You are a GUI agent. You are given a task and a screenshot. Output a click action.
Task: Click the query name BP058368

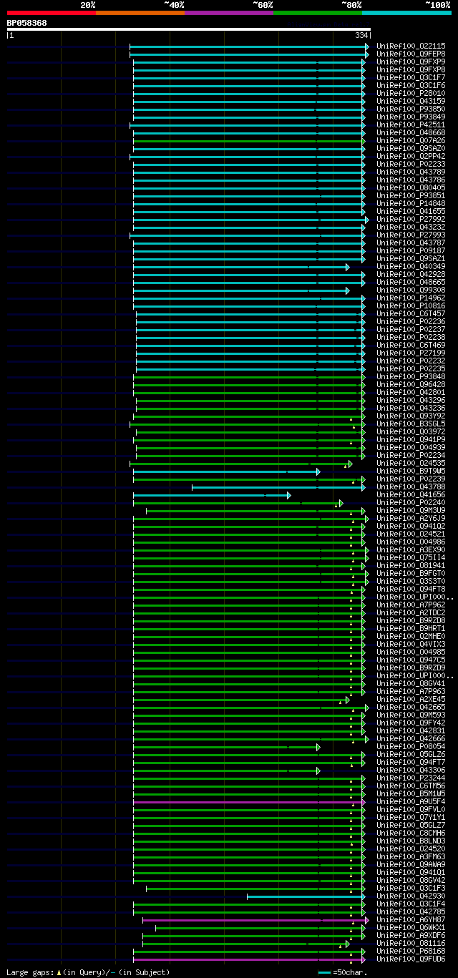27,23
